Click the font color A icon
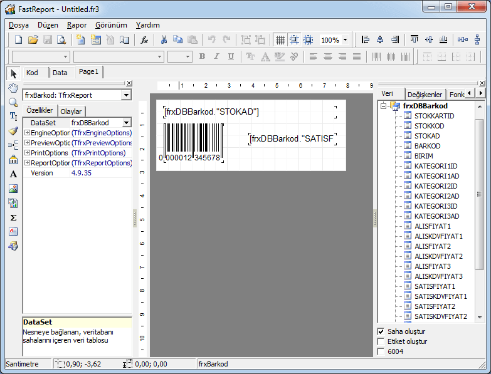 (265, 56)
